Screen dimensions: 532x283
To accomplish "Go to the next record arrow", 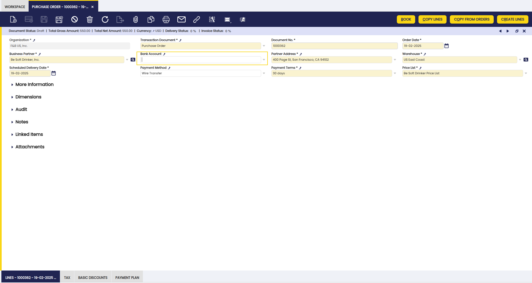I will click(x=508, y=31).
